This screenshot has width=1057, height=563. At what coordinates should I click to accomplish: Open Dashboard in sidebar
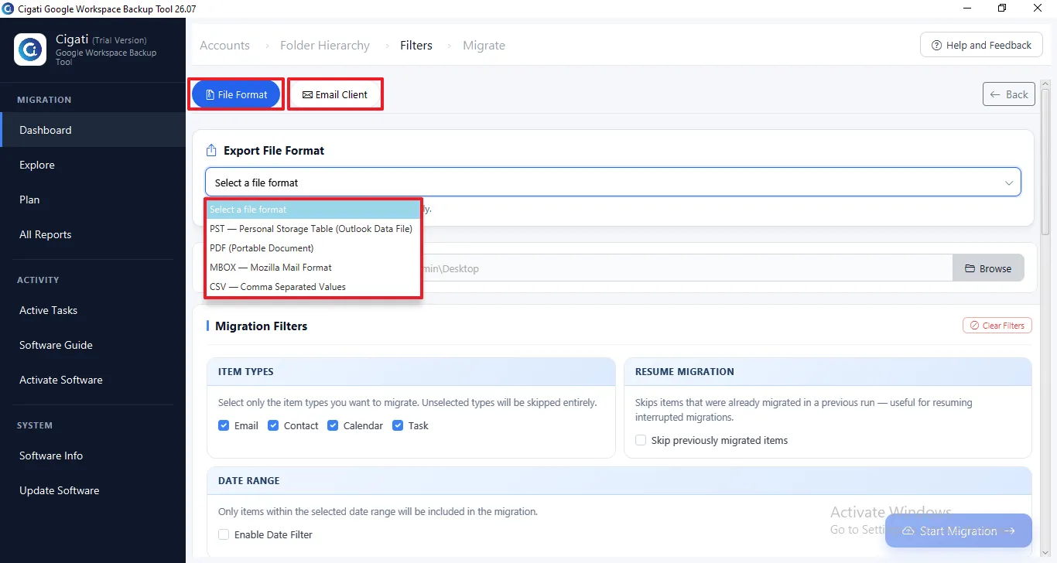pyautogui.click(x=93, y=130)
